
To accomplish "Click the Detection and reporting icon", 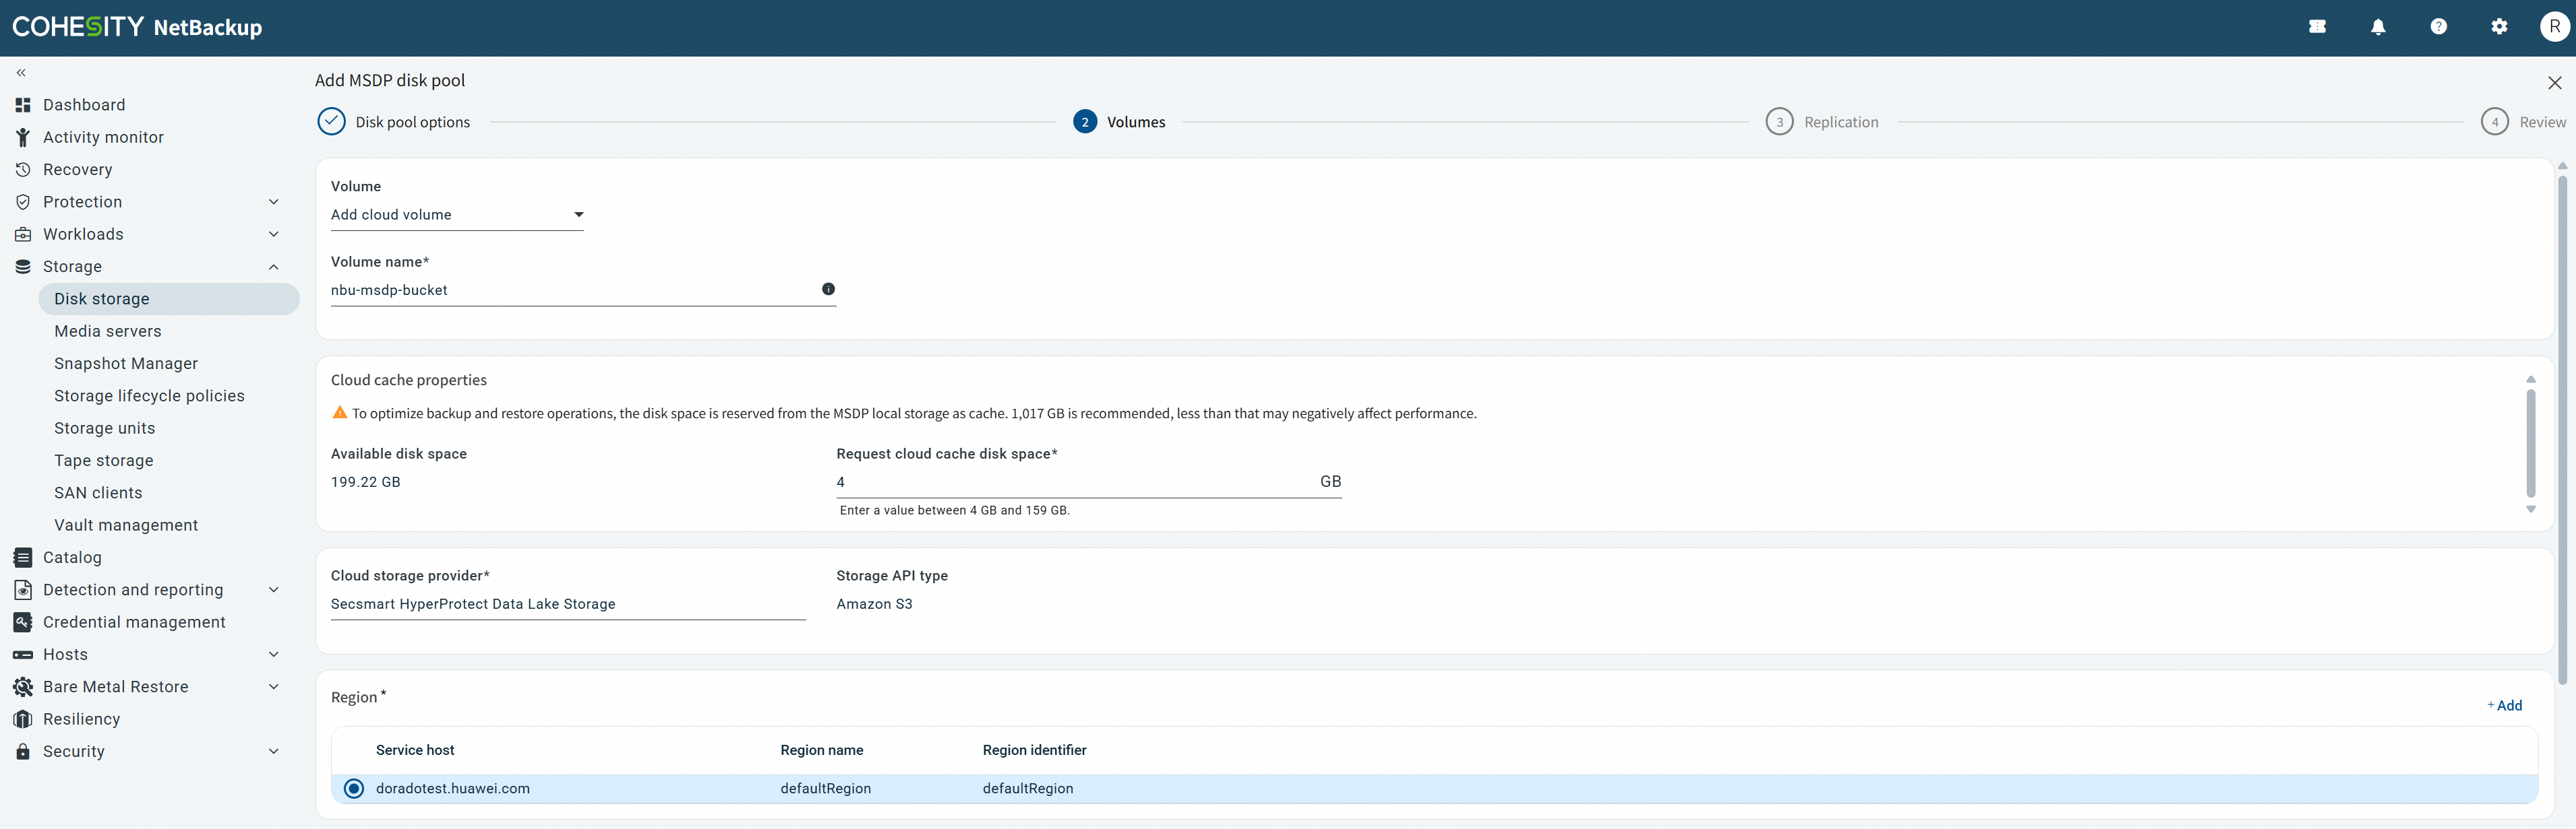I will tap(23, 589).
